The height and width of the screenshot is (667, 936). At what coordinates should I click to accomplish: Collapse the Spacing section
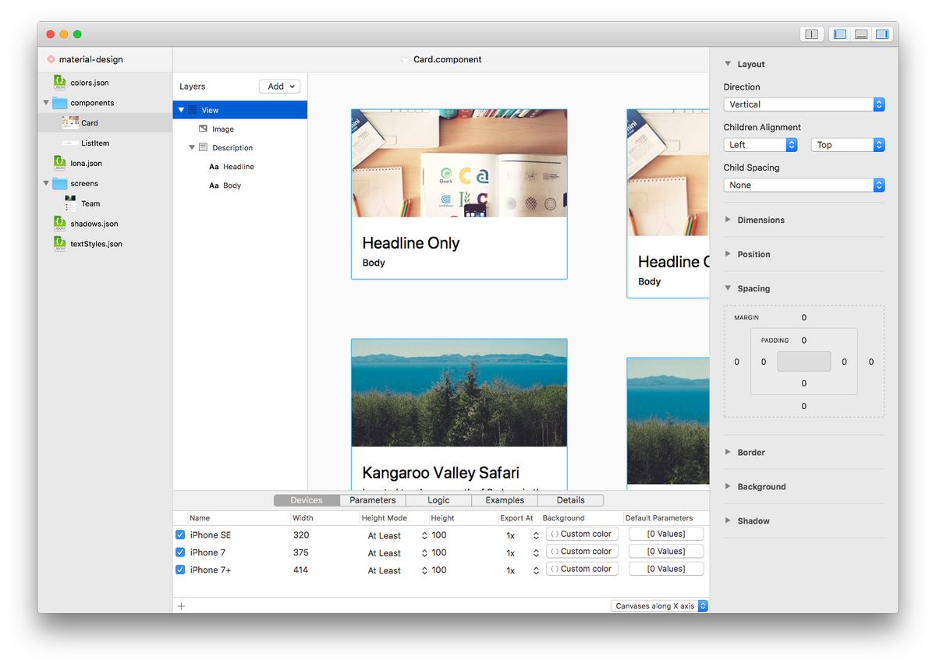(x=728, y=288)
